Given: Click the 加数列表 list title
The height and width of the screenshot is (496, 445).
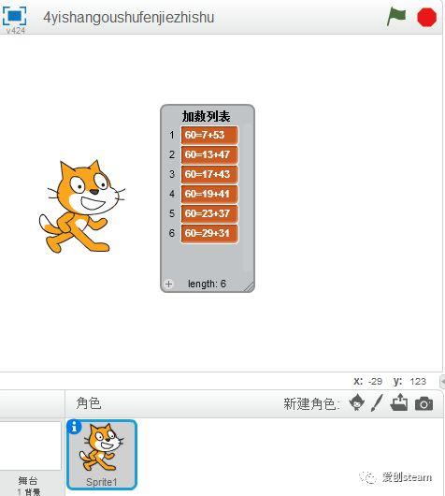Looking at the screenshot, I should 206,116.
